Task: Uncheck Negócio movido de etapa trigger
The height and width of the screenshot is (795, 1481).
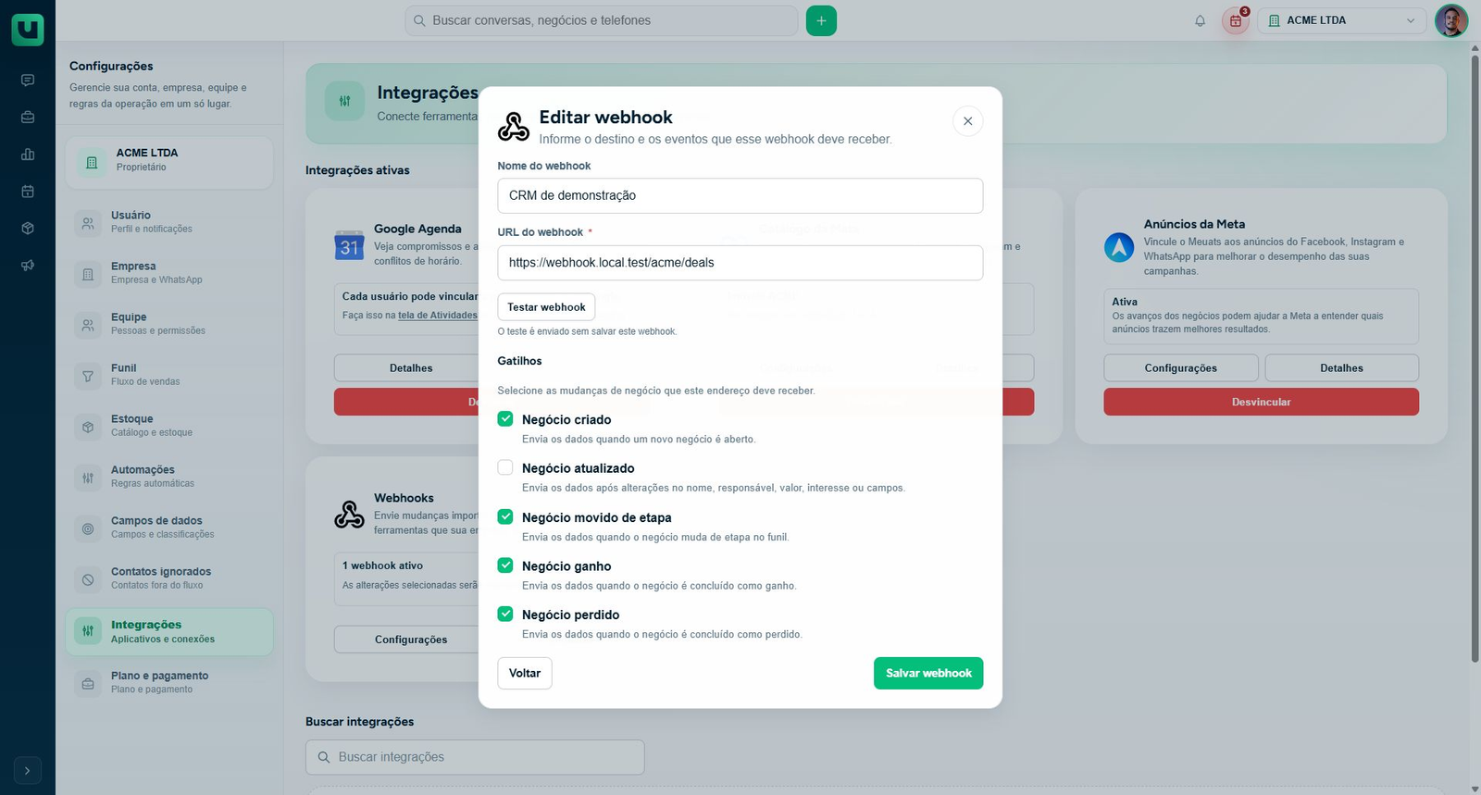Action: pos(505,516)
